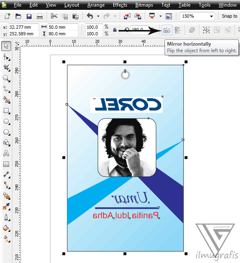240x263 pixels.
Task: Expand the redo history arrow
Action: pyautogui.click(x=115, y=16)
